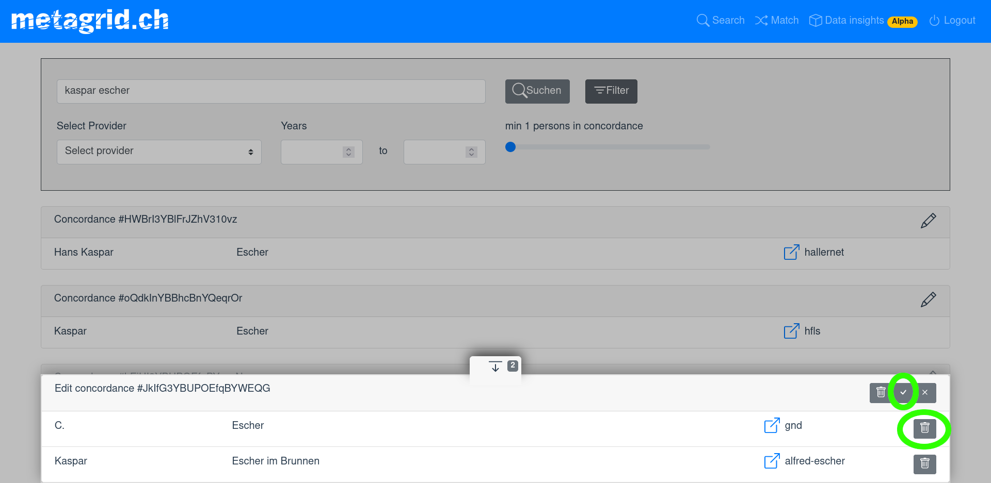Delete the C. Escher gnd entry
The height and width of the screenshot is (483, 991).
point(924,428)
